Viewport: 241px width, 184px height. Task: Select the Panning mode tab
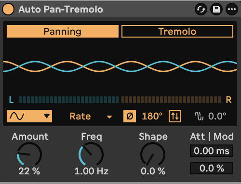point(63,31)
